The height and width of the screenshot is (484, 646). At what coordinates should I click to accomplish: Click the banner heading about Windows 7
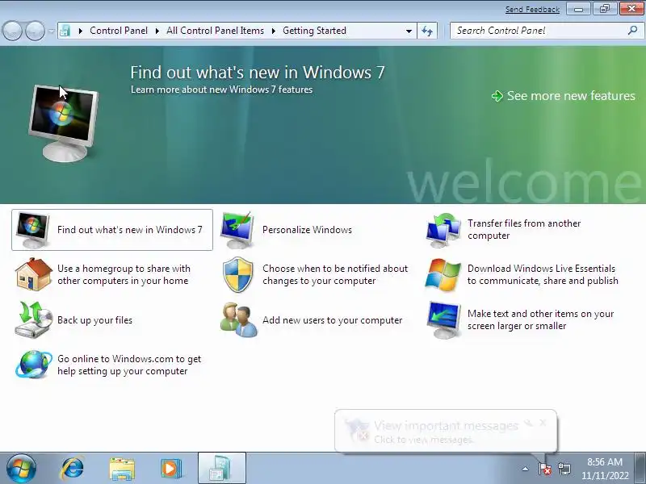point(258,73)
